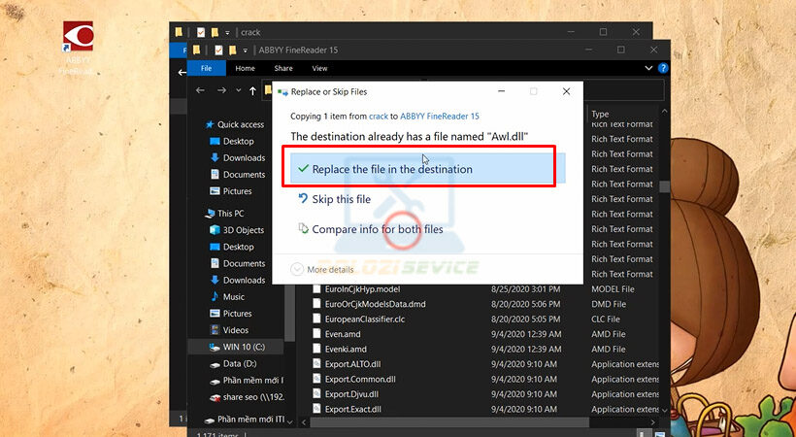796x437 pixels.
Task: Open the Share ribbon tab
Action: tap(283, 69)
